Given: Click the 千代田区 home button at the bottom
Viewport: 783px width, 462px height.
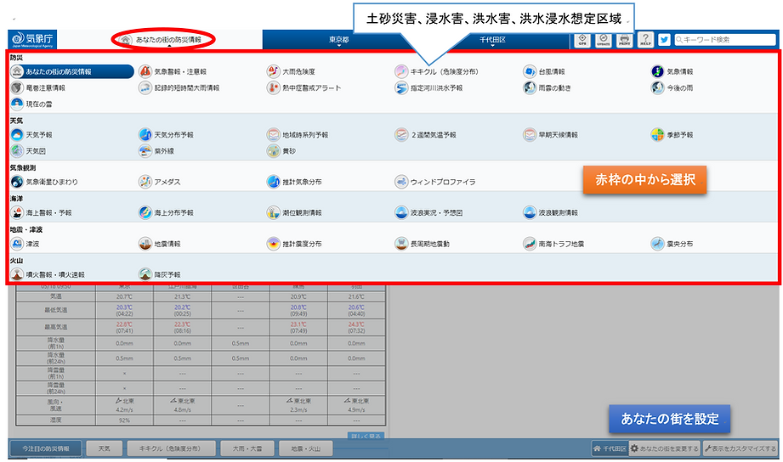Looking at the screenshot, I should coord(610,448).
